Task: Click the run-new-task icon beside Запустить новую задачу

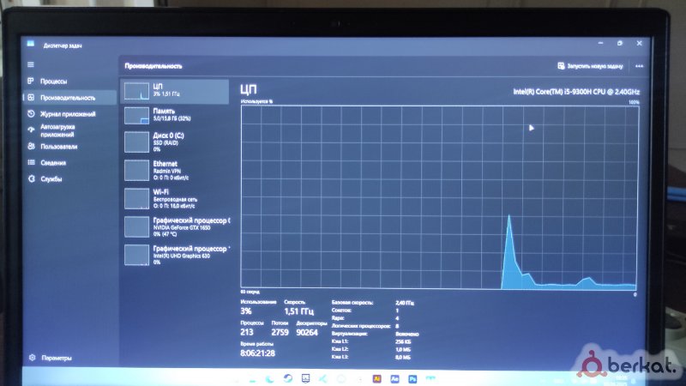Action: [561, 66]
